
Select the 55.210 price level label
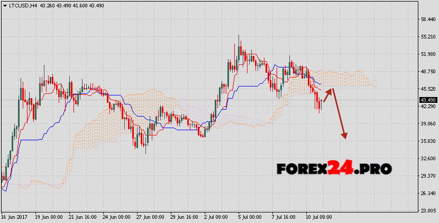pyautogui.click(x=427, y=37)
